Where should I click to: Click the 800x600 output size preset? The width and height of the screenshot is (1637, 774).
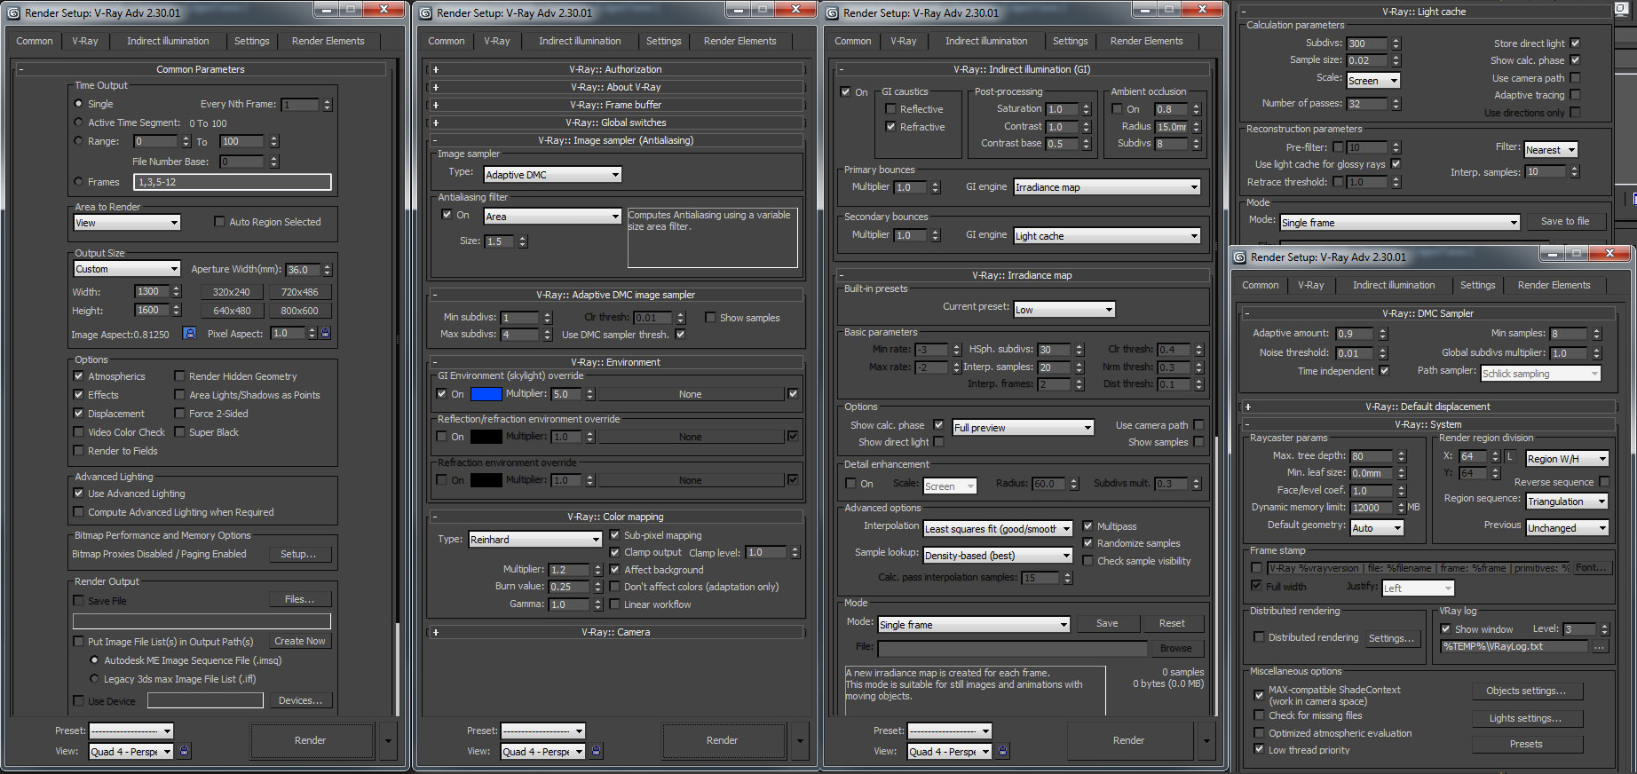click(299, 311)
